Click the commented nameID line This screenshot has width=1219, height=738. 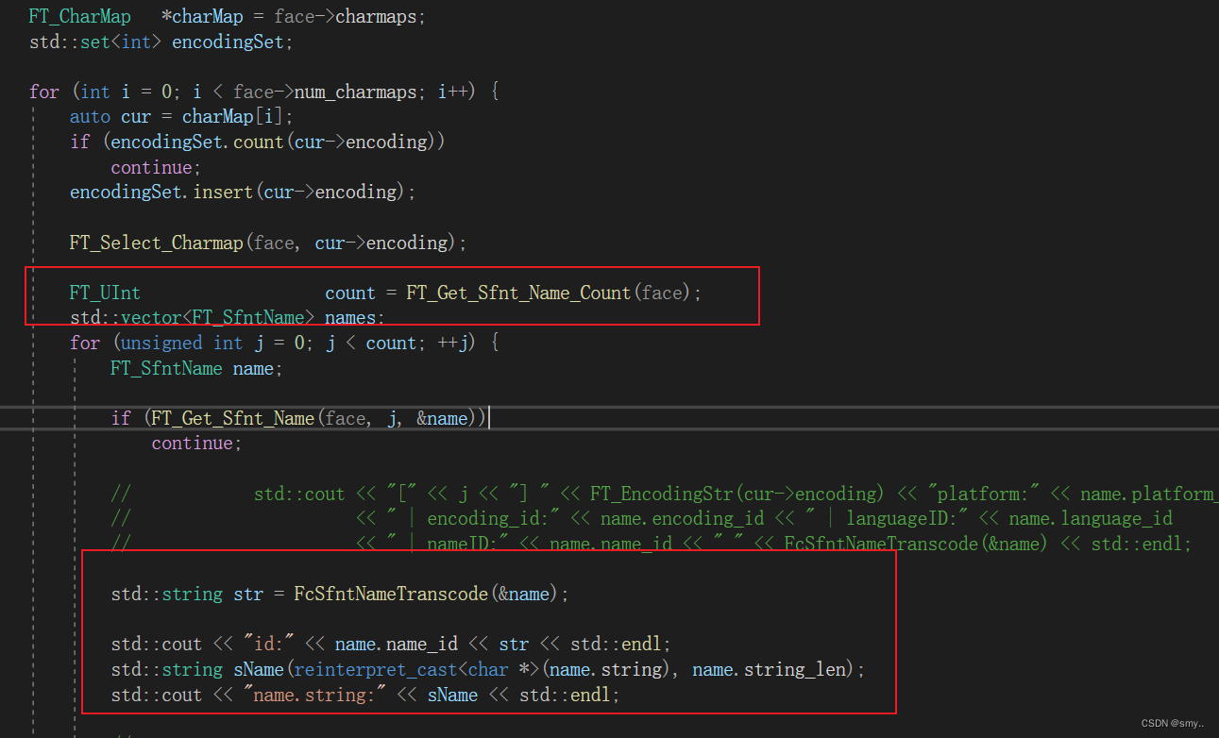pyautogui.click(x=652, y=544)
